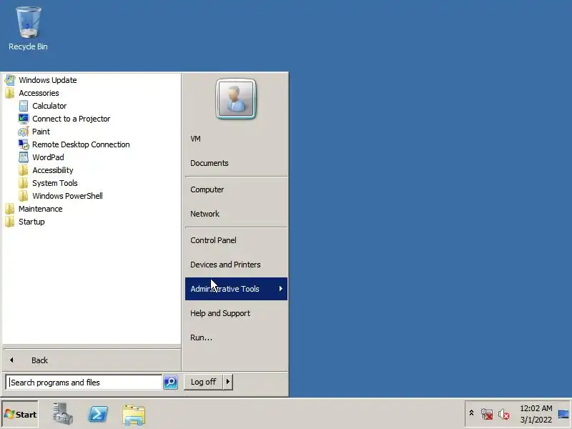Open Connect to a Projector
Viewport: 572px width, 429px height.
click(x=71, y=119)
